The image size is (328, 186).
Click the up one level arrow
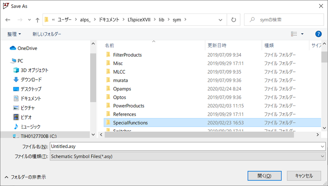(x=37, y=19)
